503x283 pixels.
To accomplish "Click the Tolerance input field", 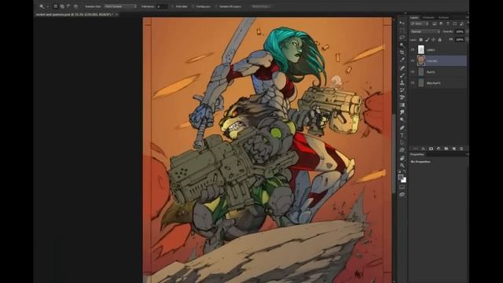I will (x=163, y=6).
